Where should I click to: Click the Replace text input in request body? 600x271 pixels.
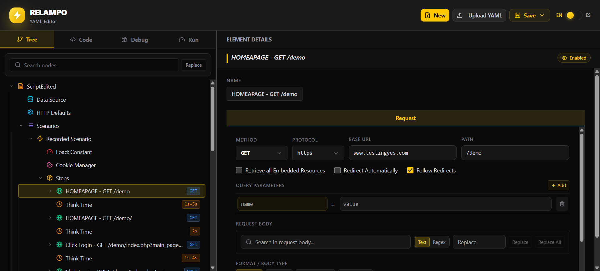479,242
